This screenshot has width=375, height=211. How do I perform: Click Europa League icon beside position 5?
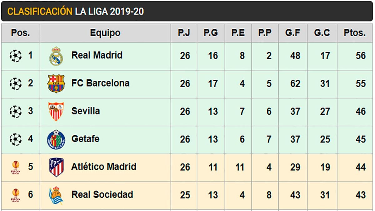click(x=16, y=167)
